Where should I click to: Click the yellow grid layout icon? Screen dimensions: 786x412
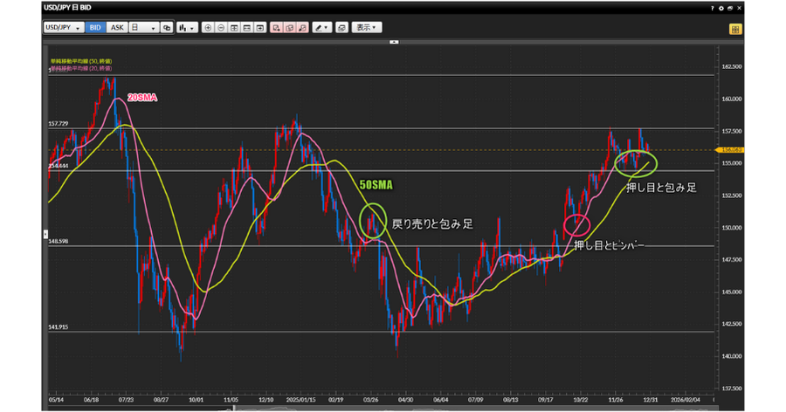736,29
